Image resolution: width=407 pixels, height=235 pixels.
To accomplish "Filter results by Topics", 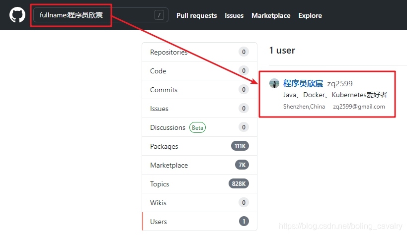I will [199, 184].
